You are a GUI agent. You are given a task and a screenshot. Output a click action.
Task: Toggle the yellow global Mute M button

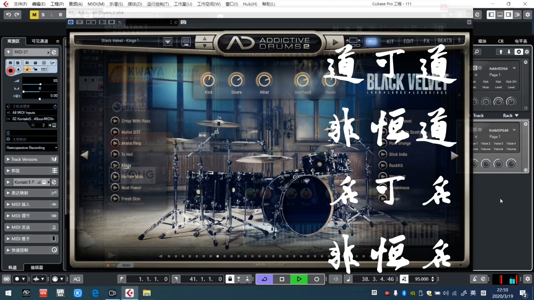(x=34, y=15)
